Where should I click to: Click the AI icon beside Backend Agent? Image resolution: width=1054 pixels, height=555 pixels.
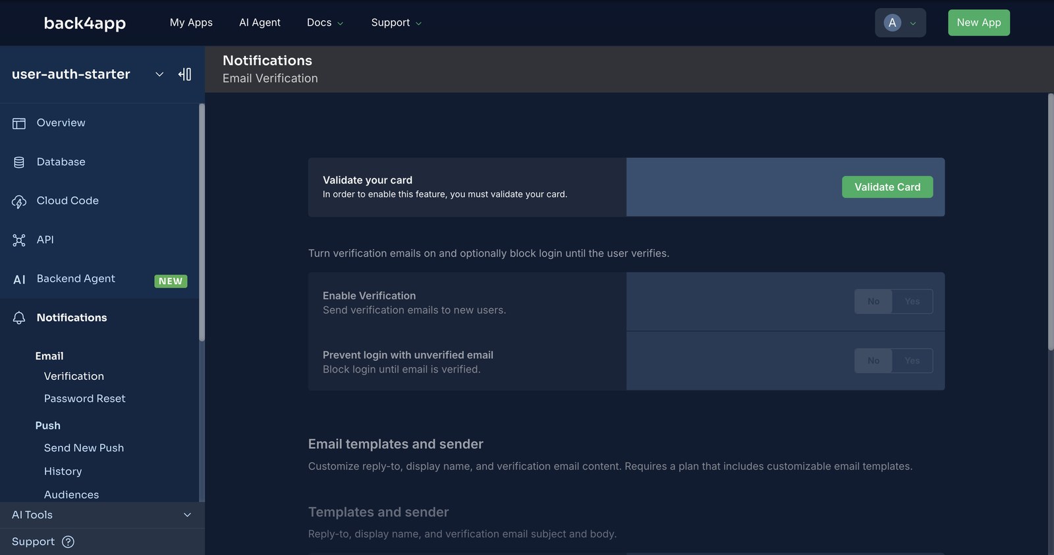[20, 280]
